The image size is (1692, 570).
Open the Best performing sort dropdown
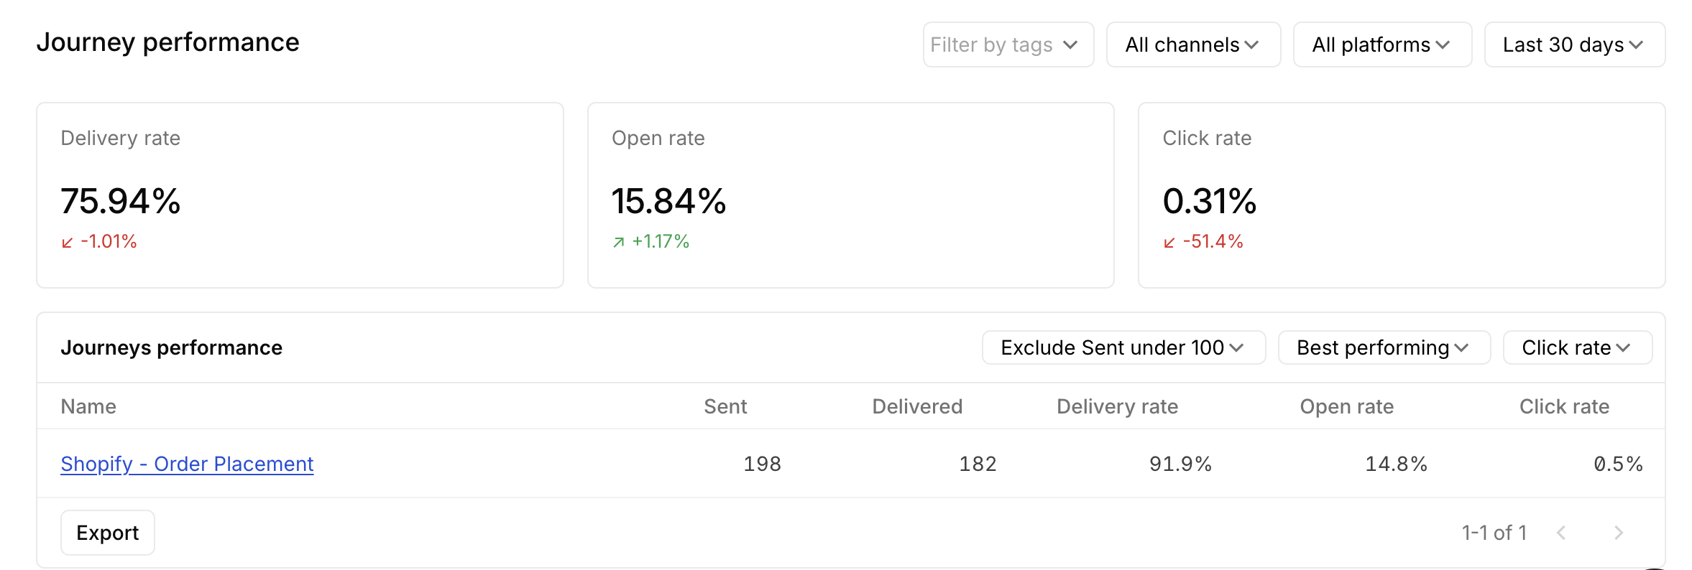[x=1383, y=347]
